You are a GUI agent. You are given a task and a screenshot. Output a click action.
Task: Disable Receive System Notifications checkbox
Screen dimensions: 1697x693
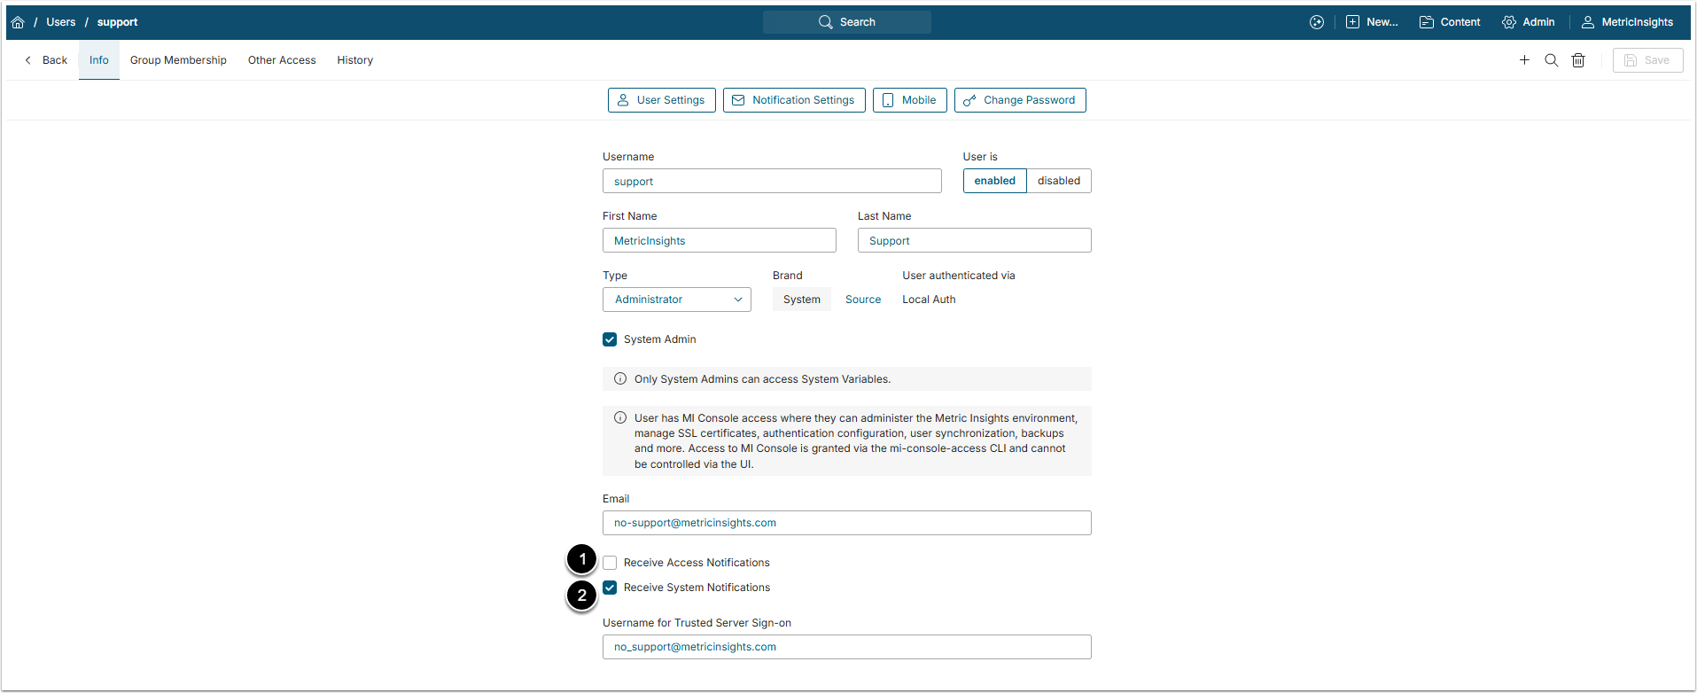610,588
